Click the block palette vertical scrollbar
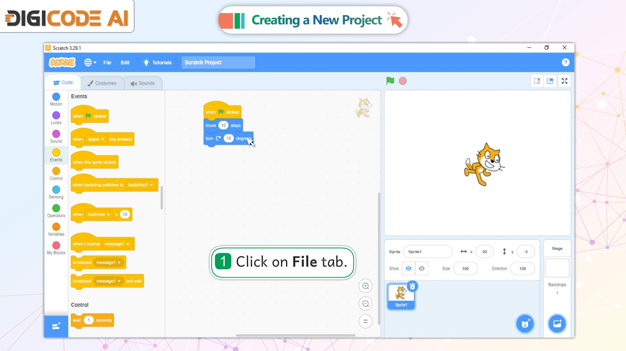 (162, 198)
